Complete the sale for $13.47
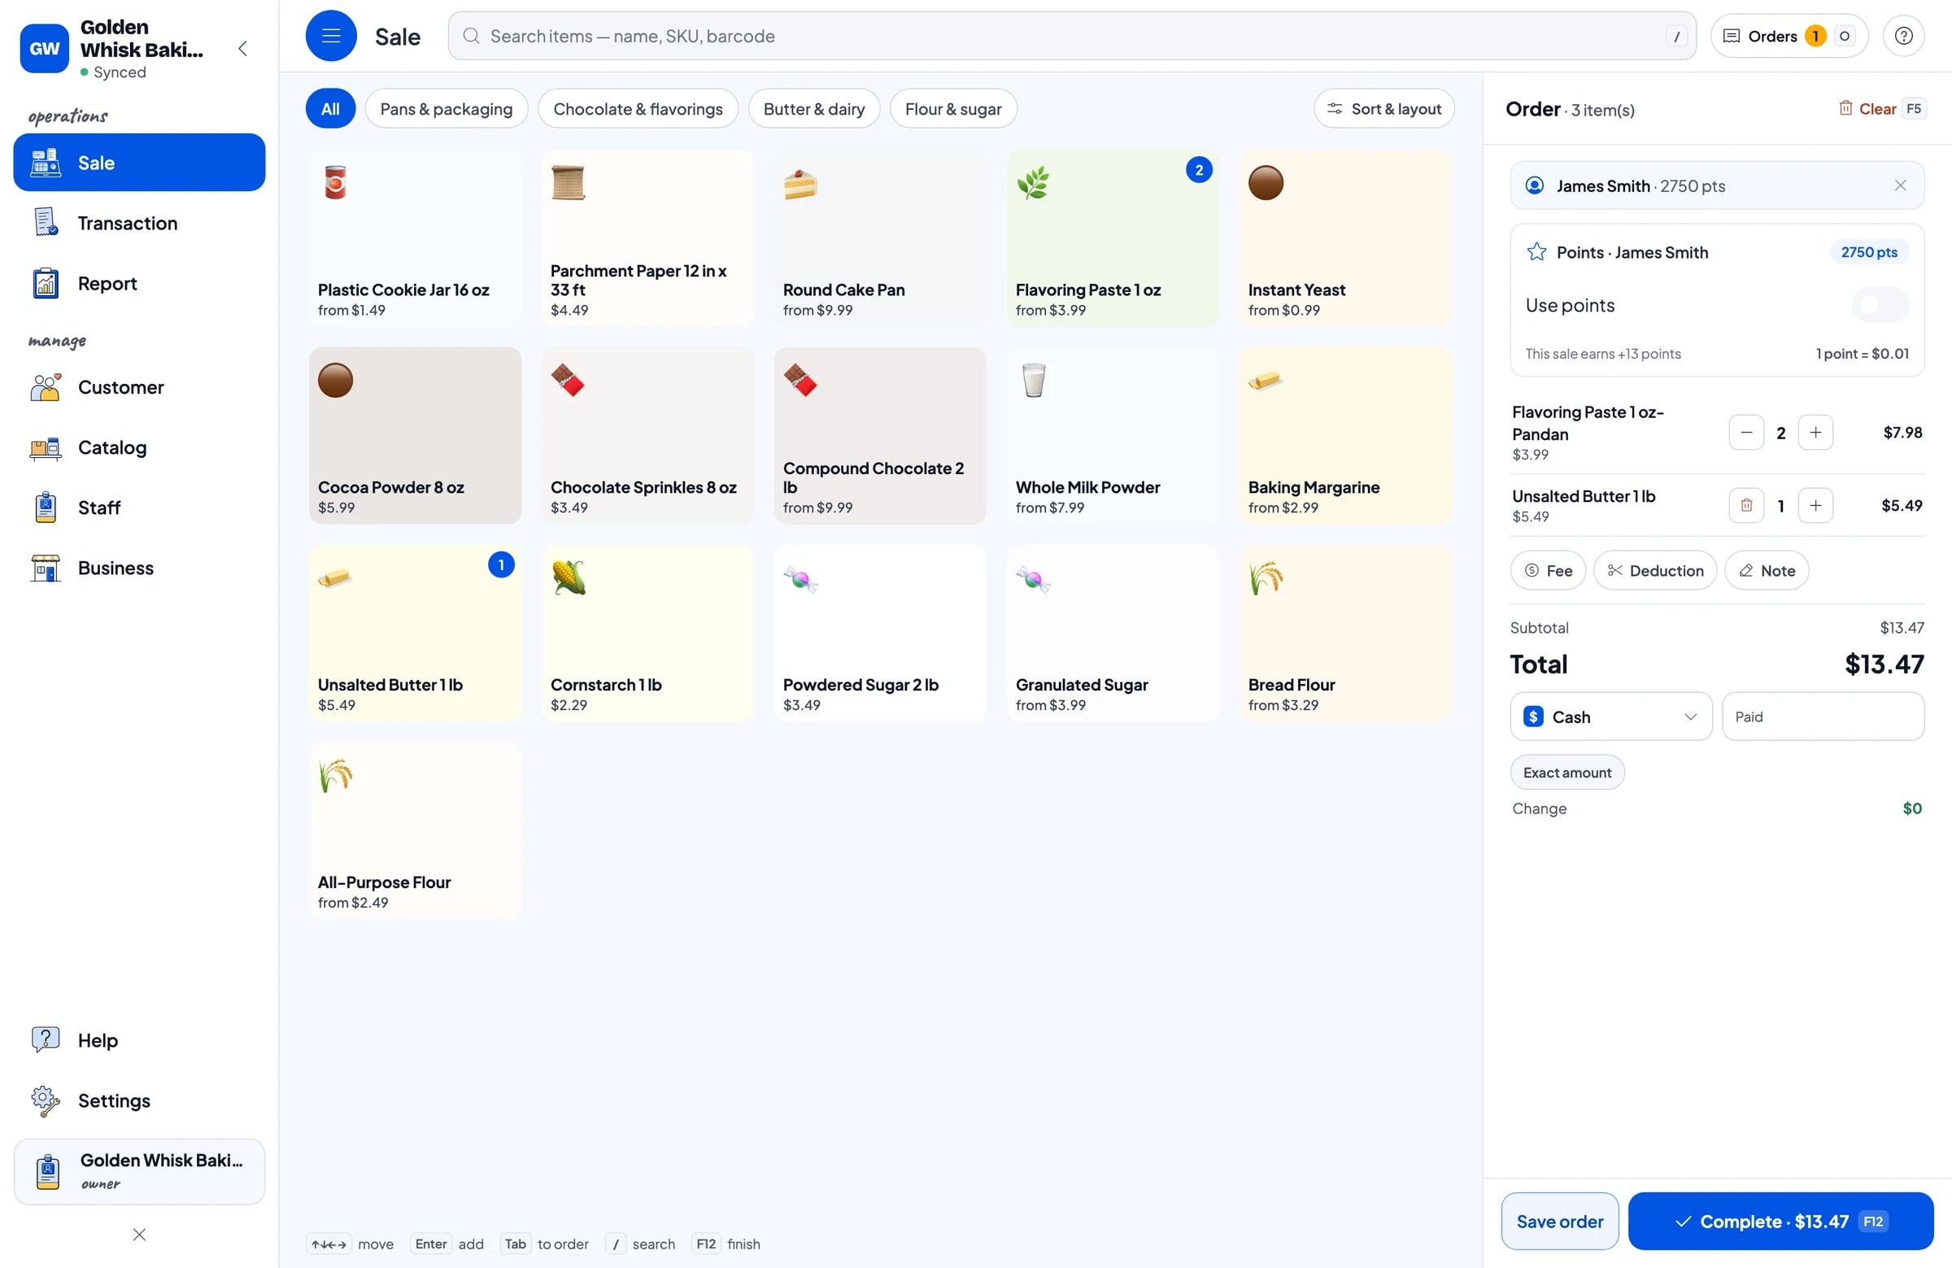 click(1780, 1222)
